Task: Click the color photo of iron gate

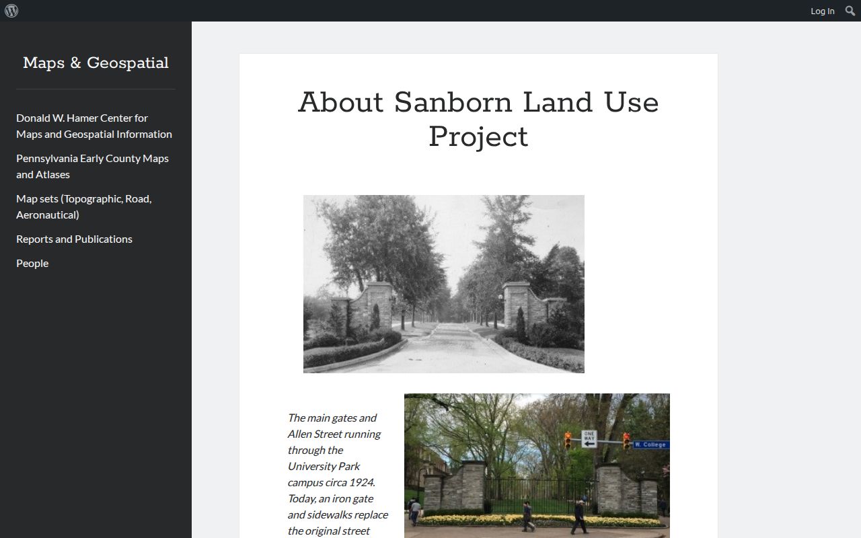Action: pos(537,465)
